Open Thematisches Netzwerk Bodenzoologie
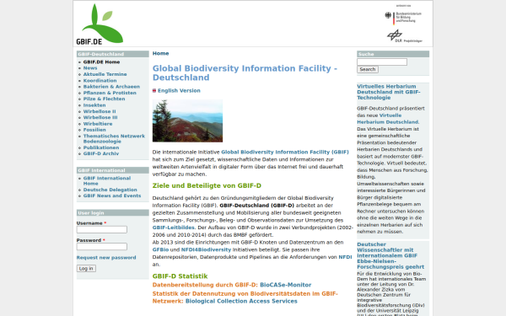Viewport: 506px width, 316px height. point(114,139)
